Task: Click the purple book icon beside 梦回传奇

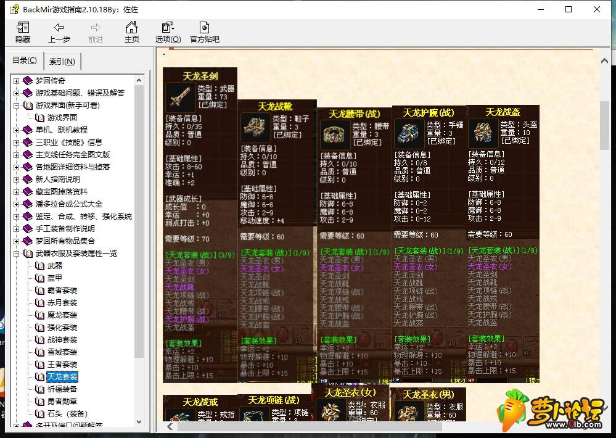Action: 28,81
